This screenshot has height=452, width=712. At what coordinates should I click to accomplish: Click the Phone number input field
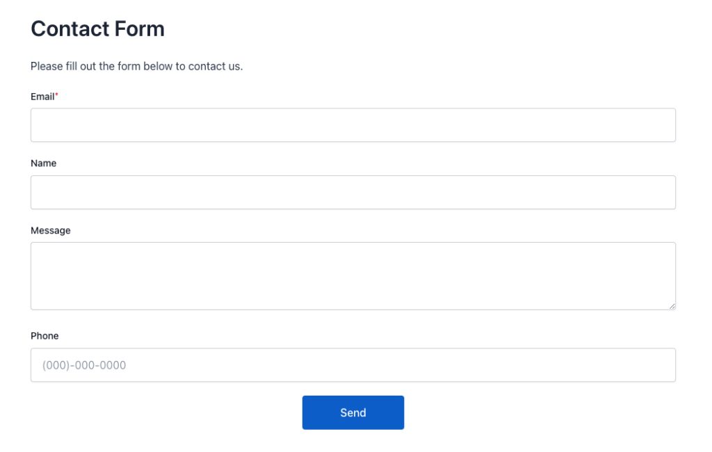click(x=353, y=364)
